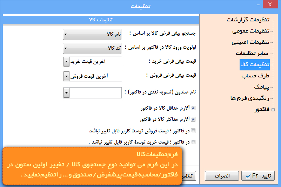Image resolution: width=281 pixels, height=187 pixels.
Task: Toggle آلارم حداقل کالا در فاکتور checkbox
Action: coord(193,108)
